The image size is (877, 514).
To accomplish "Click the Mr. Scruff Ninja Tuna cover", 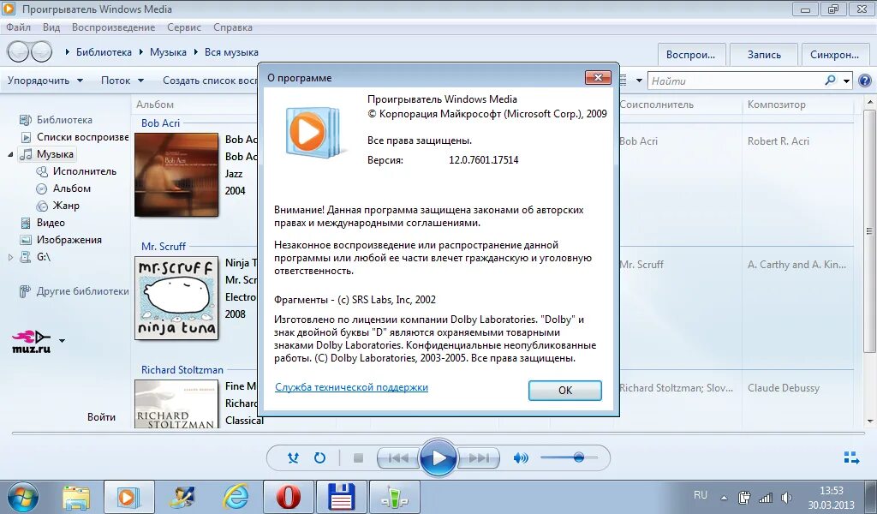I will point(176,297).
